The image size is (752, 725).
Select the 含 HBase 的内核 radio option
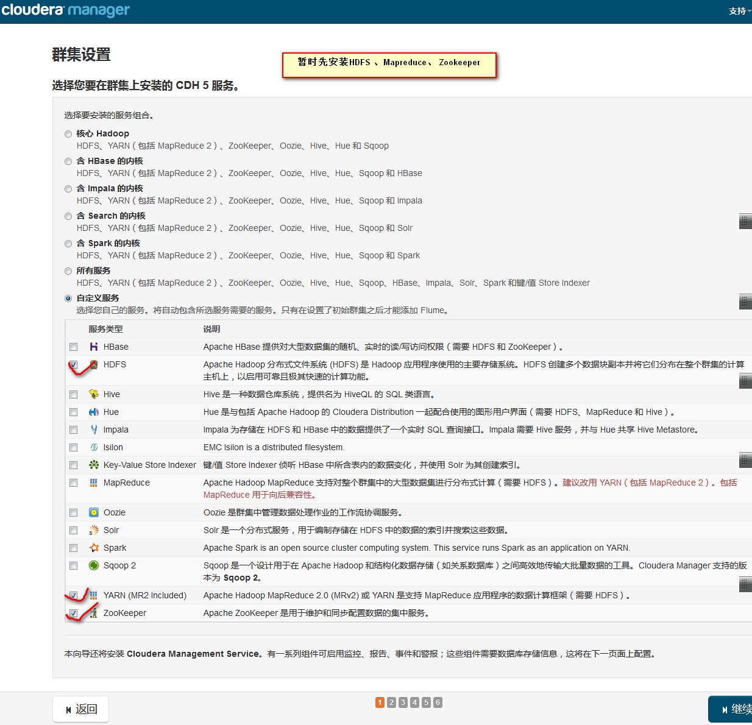coord(68,161)
